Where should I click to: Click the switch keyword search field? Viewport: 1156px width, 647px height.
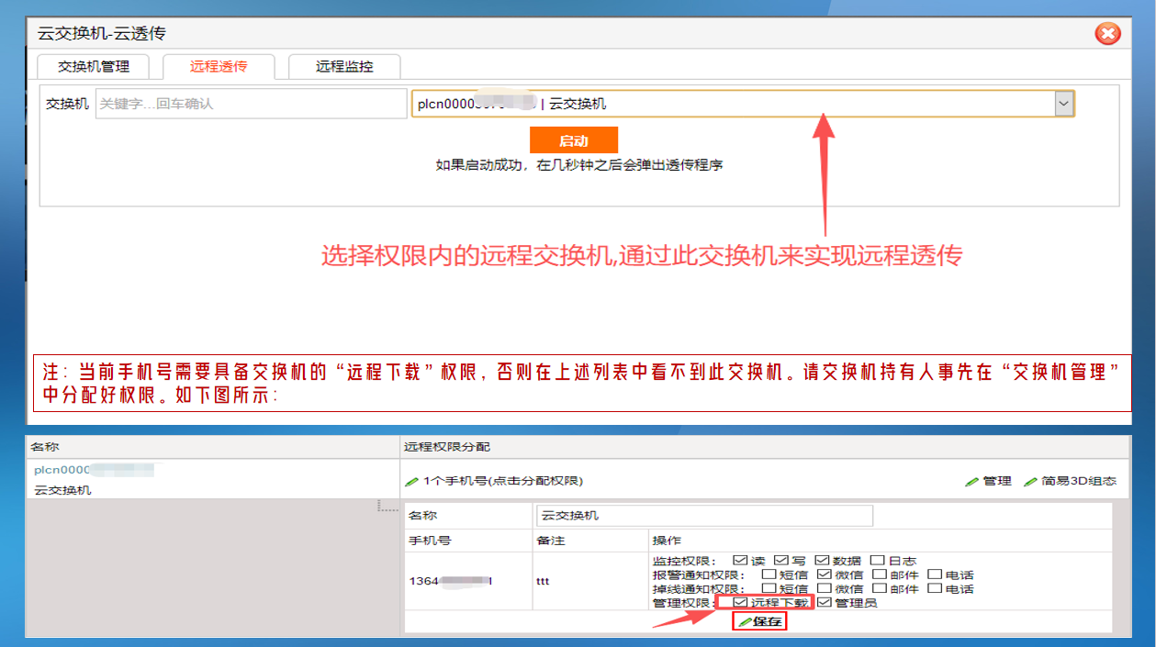pyautogui.click(x=251, y=104)
